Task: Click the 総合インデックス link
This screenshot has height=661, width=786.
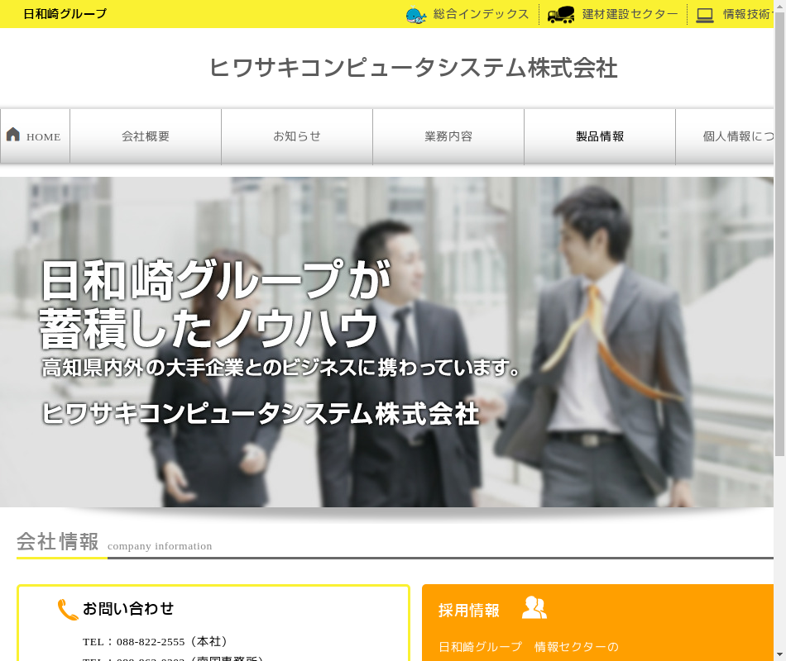Action: click(481, 14)
